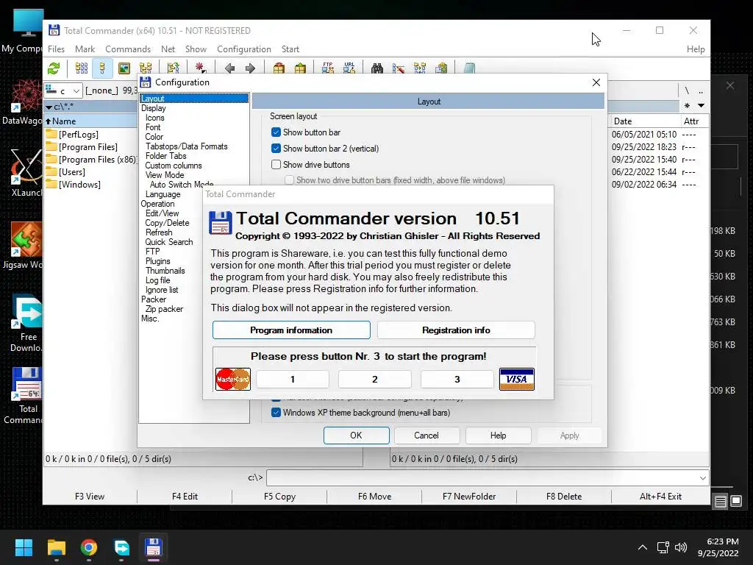This screenshot has width=753, height=565.
Task: Click Cancel in Configuration dialog
Action: tap(427, 436)
